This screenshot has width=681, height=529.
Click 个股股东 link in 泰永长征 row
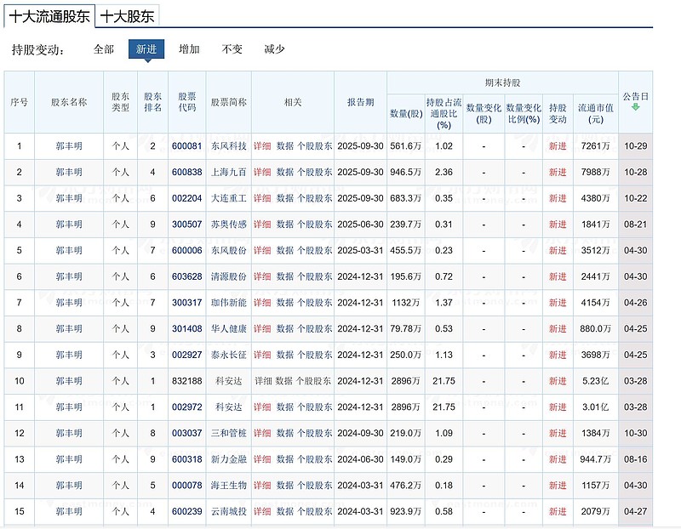[x=314, y=355]
